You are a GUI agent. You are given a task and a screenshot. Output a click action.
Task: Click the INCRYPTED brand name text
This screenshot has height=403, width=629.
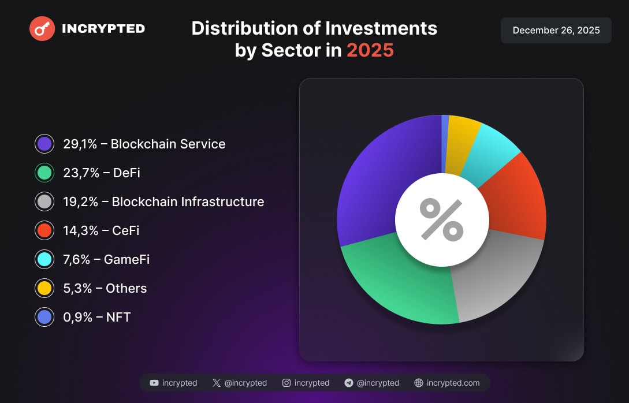tap(103, 28)
